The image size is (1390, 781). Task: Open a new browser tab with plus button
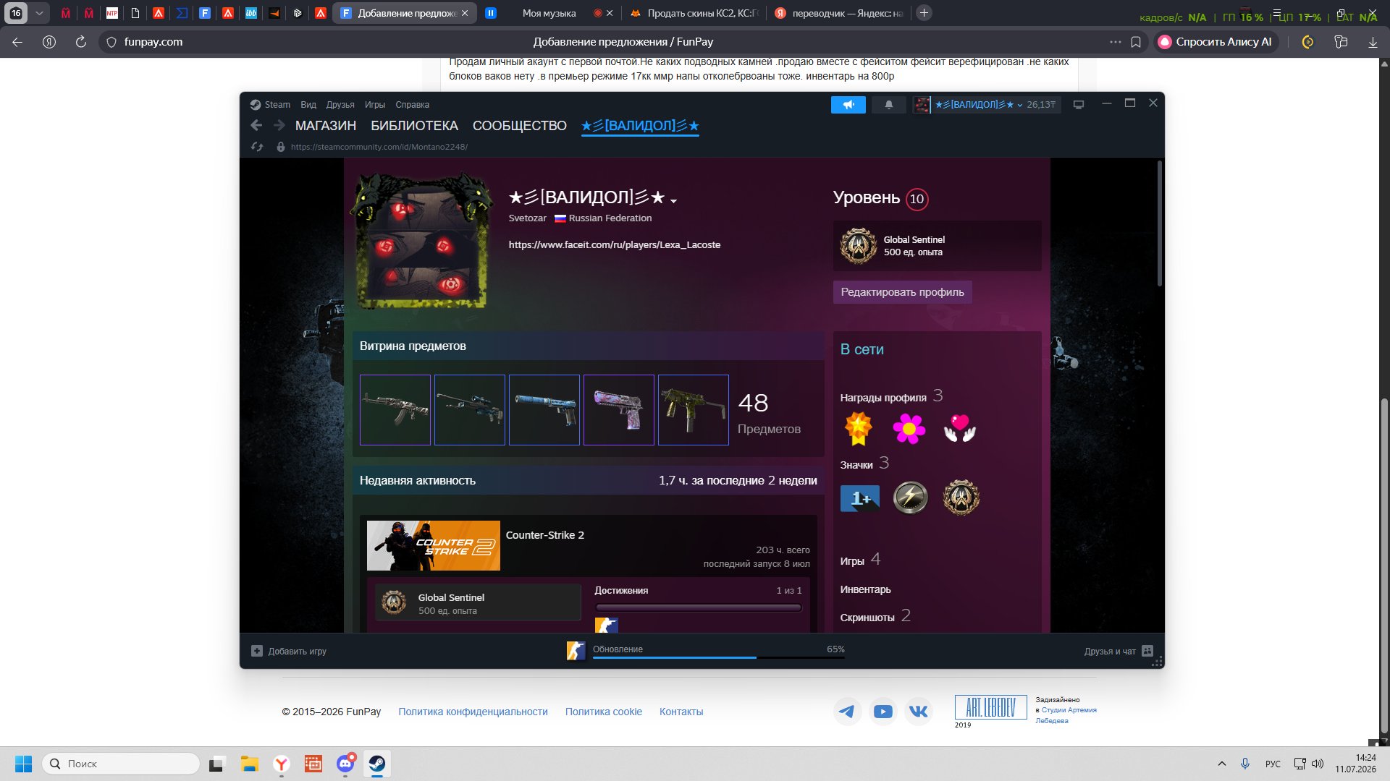[924, 13]
